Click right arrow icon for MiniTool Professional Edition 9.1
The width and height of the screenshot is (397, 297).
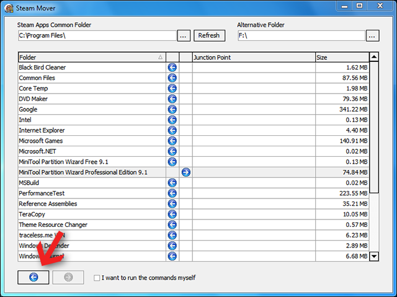(186, 172)
